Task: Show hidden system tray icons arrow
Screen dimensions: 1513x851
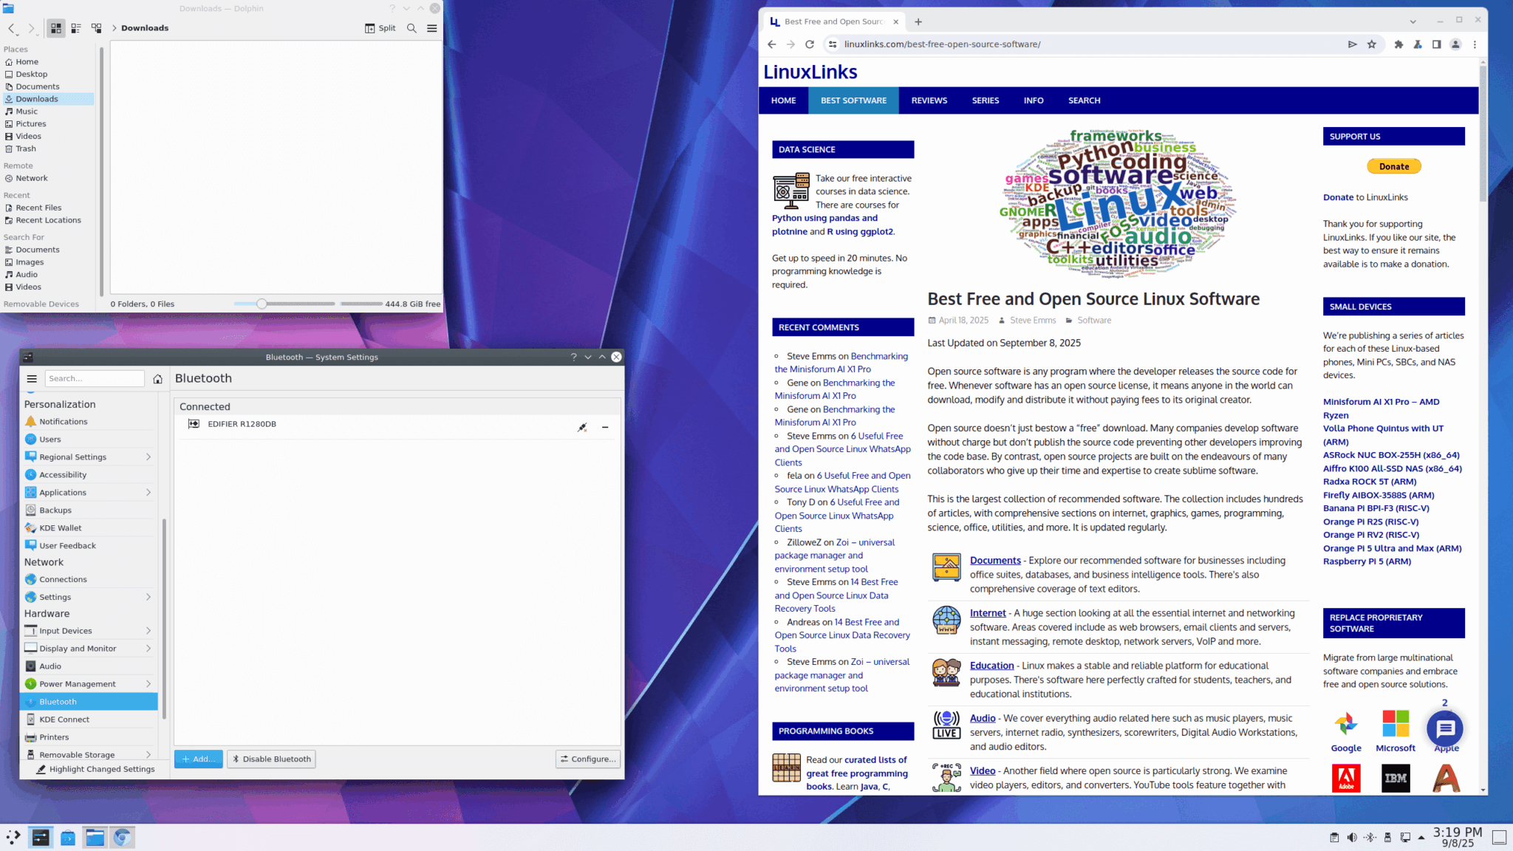Action: (x=1421, y=837)
